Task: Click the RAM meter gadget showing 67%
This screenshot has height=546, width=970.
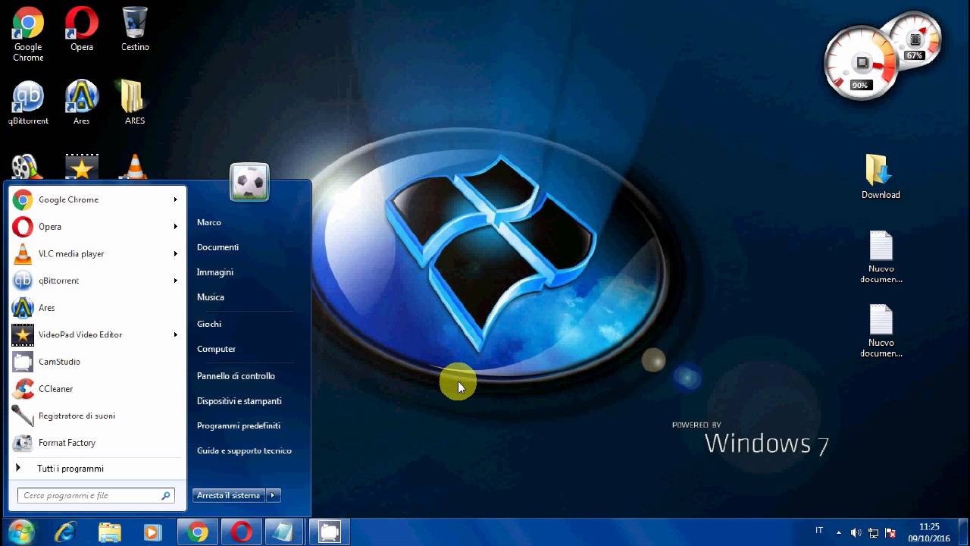Action: 915,42
